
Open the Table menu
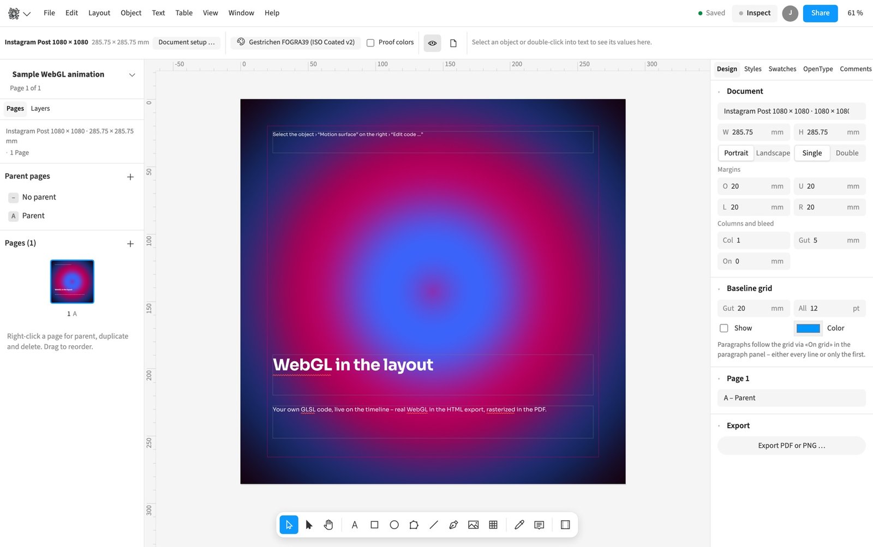coord(184,13)
